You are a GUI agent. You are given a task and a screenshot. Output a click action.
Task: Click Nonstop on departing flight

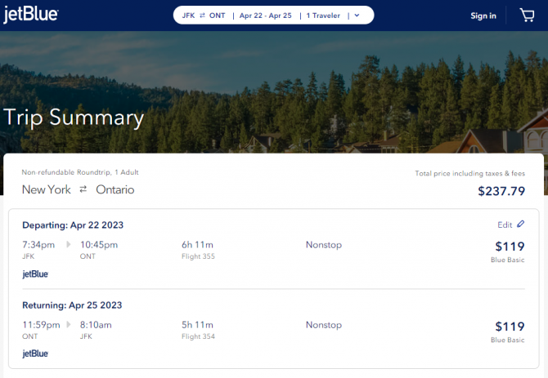point(324,245)
